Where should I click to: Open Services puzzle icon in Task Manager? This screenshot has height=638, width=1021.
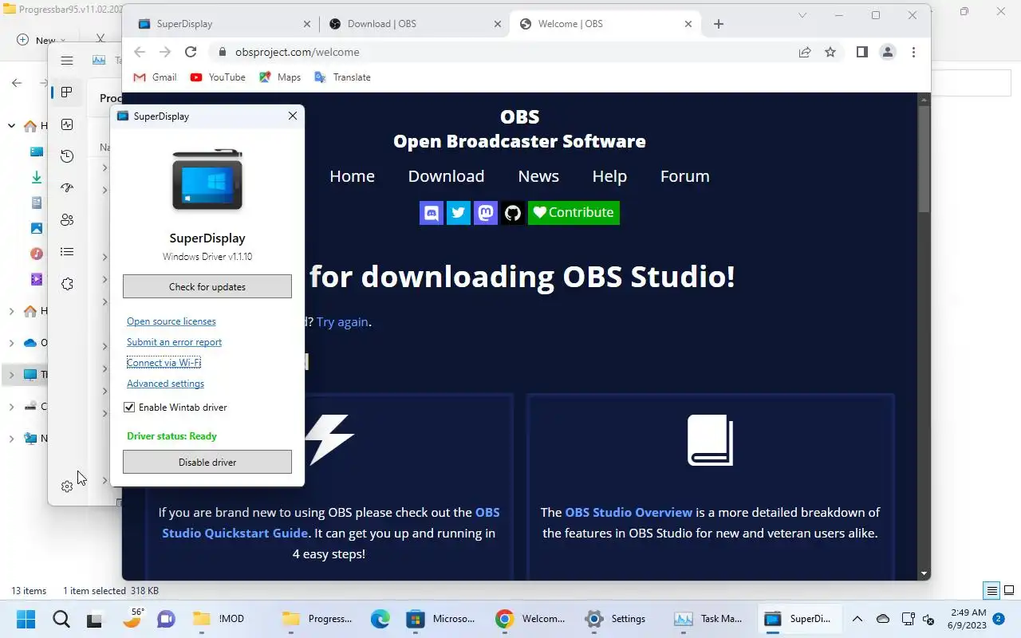tap(67, 284)
